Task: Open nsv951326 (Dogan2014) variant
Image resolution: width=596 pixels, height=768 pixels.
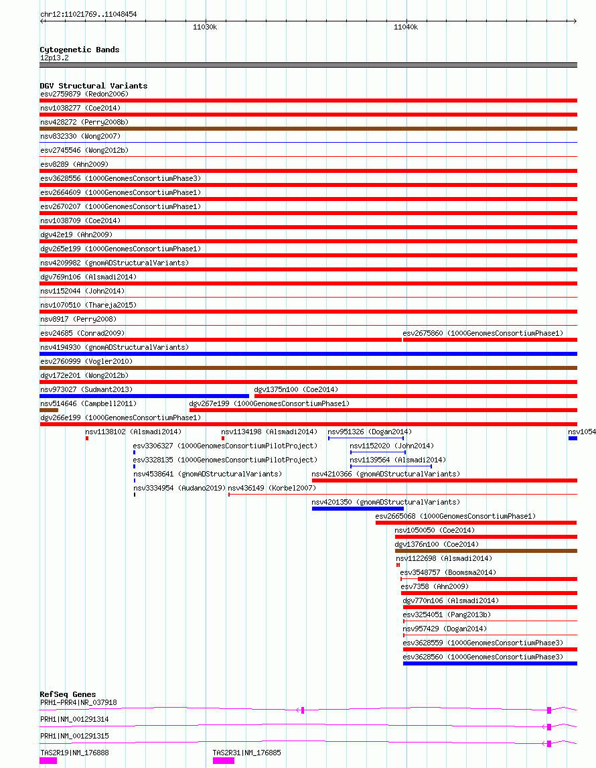Action: pos(370,432)
